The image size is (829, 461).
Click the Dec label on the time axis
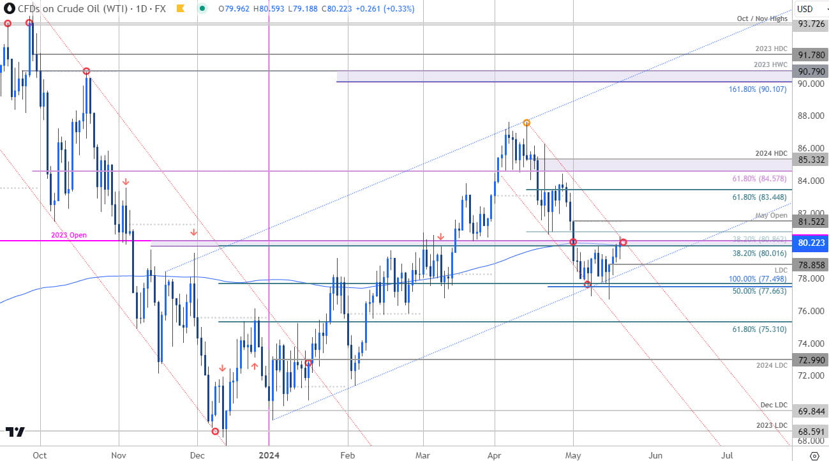(x=197, y=456)
